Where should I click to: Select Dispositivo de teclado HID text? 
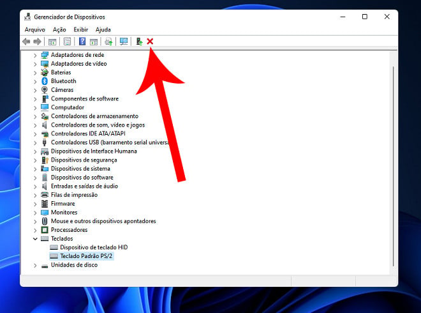[94, 247]
